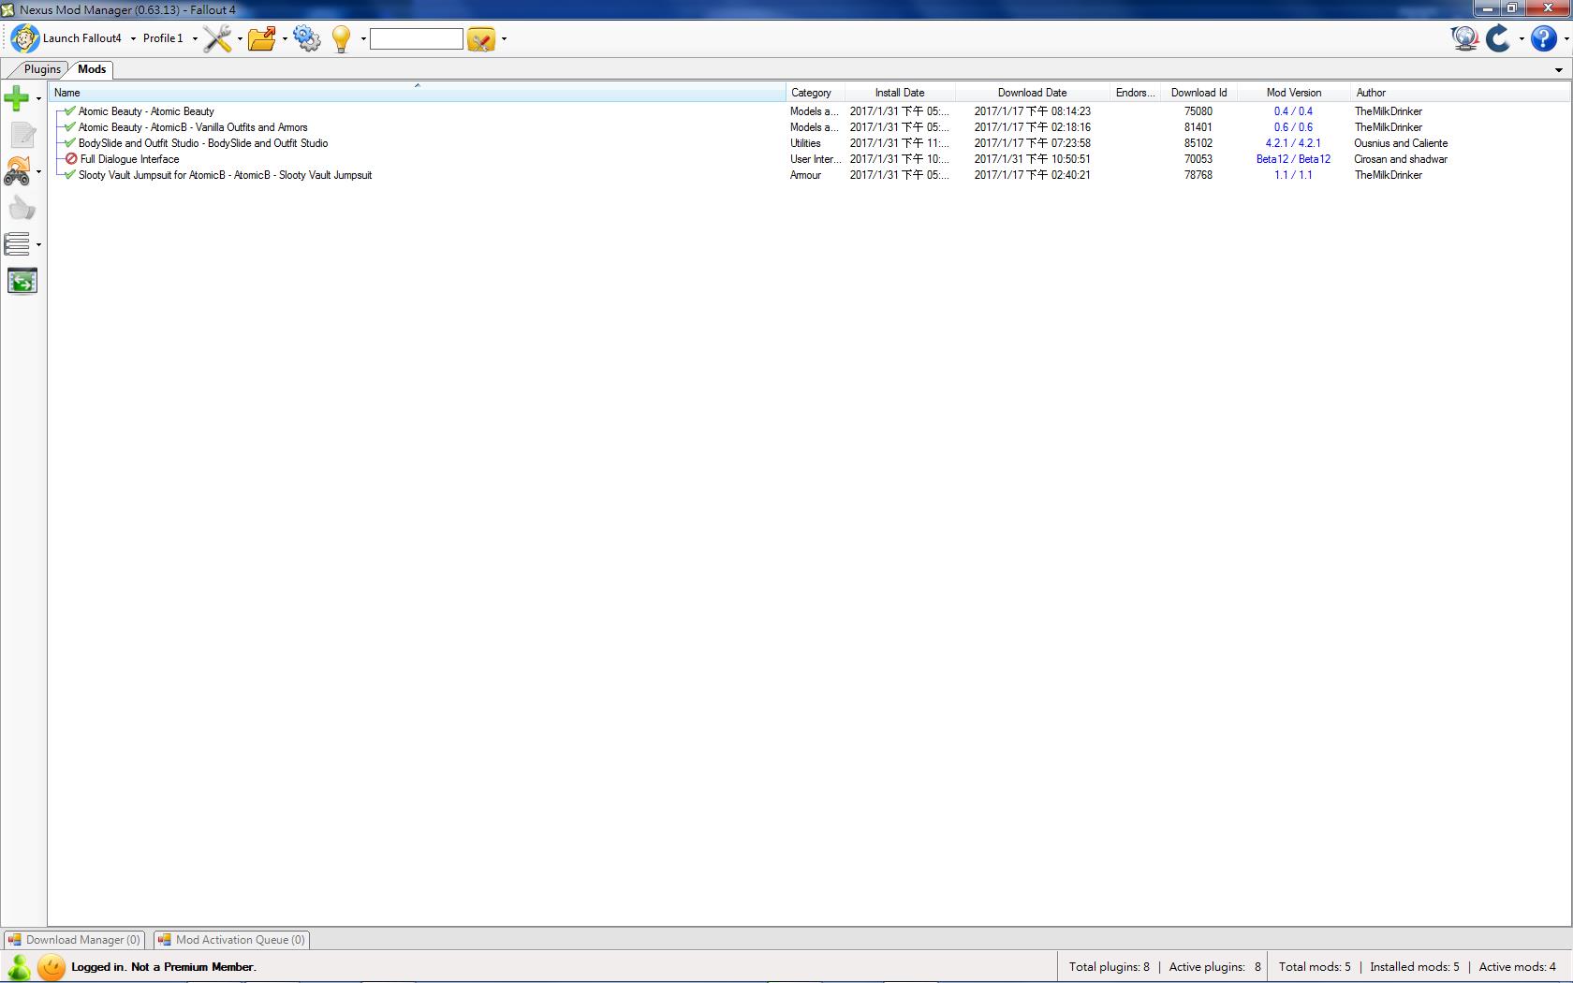
Task: Toggle Slooty Vault Jumpsuit checkmark
Action: [x=69, y=175]
